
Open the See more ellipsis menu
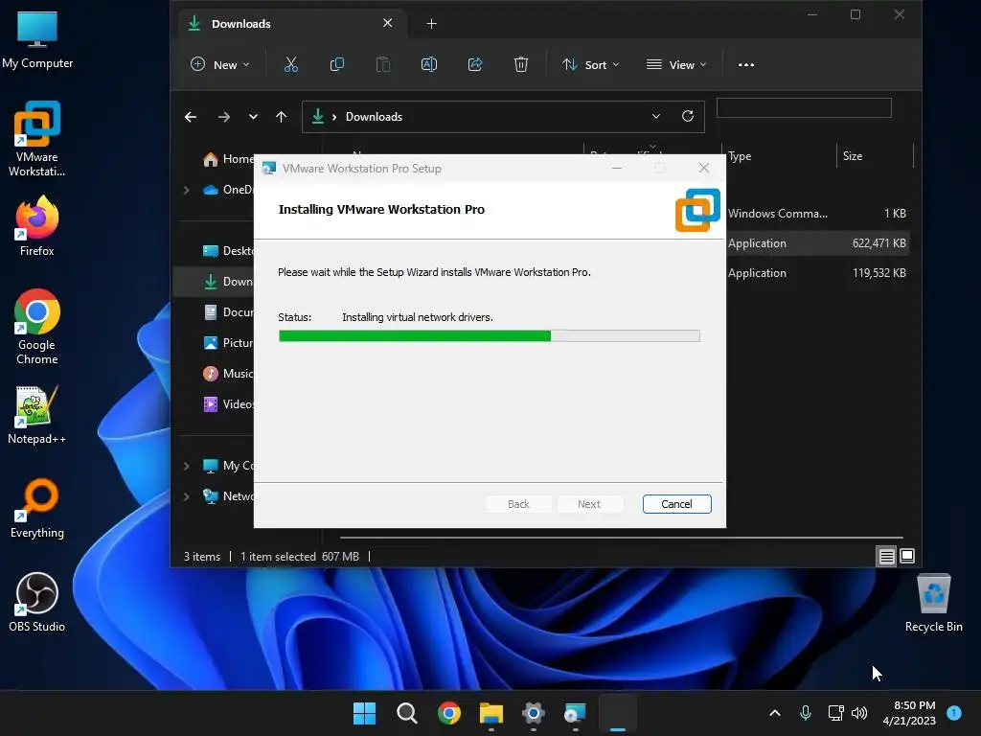click(x=745, y=64)
